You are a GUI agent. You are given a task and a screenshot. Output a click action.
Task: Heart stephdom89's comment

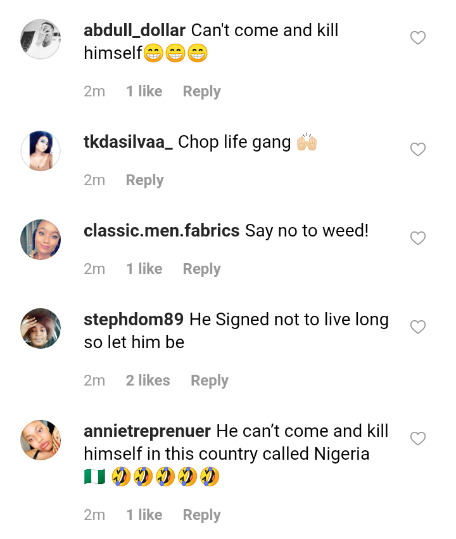tap(417, 327)
